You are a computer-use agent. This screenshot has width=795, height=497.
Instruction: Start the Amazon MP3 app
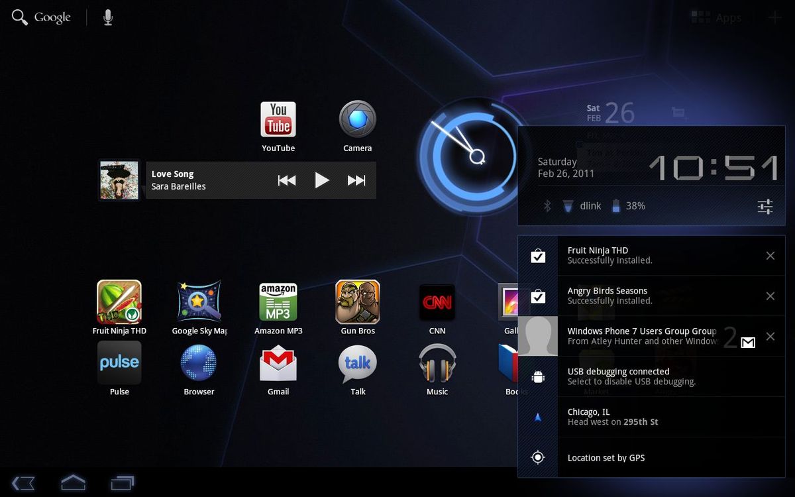pyautogui.click(x=278, y=302)
